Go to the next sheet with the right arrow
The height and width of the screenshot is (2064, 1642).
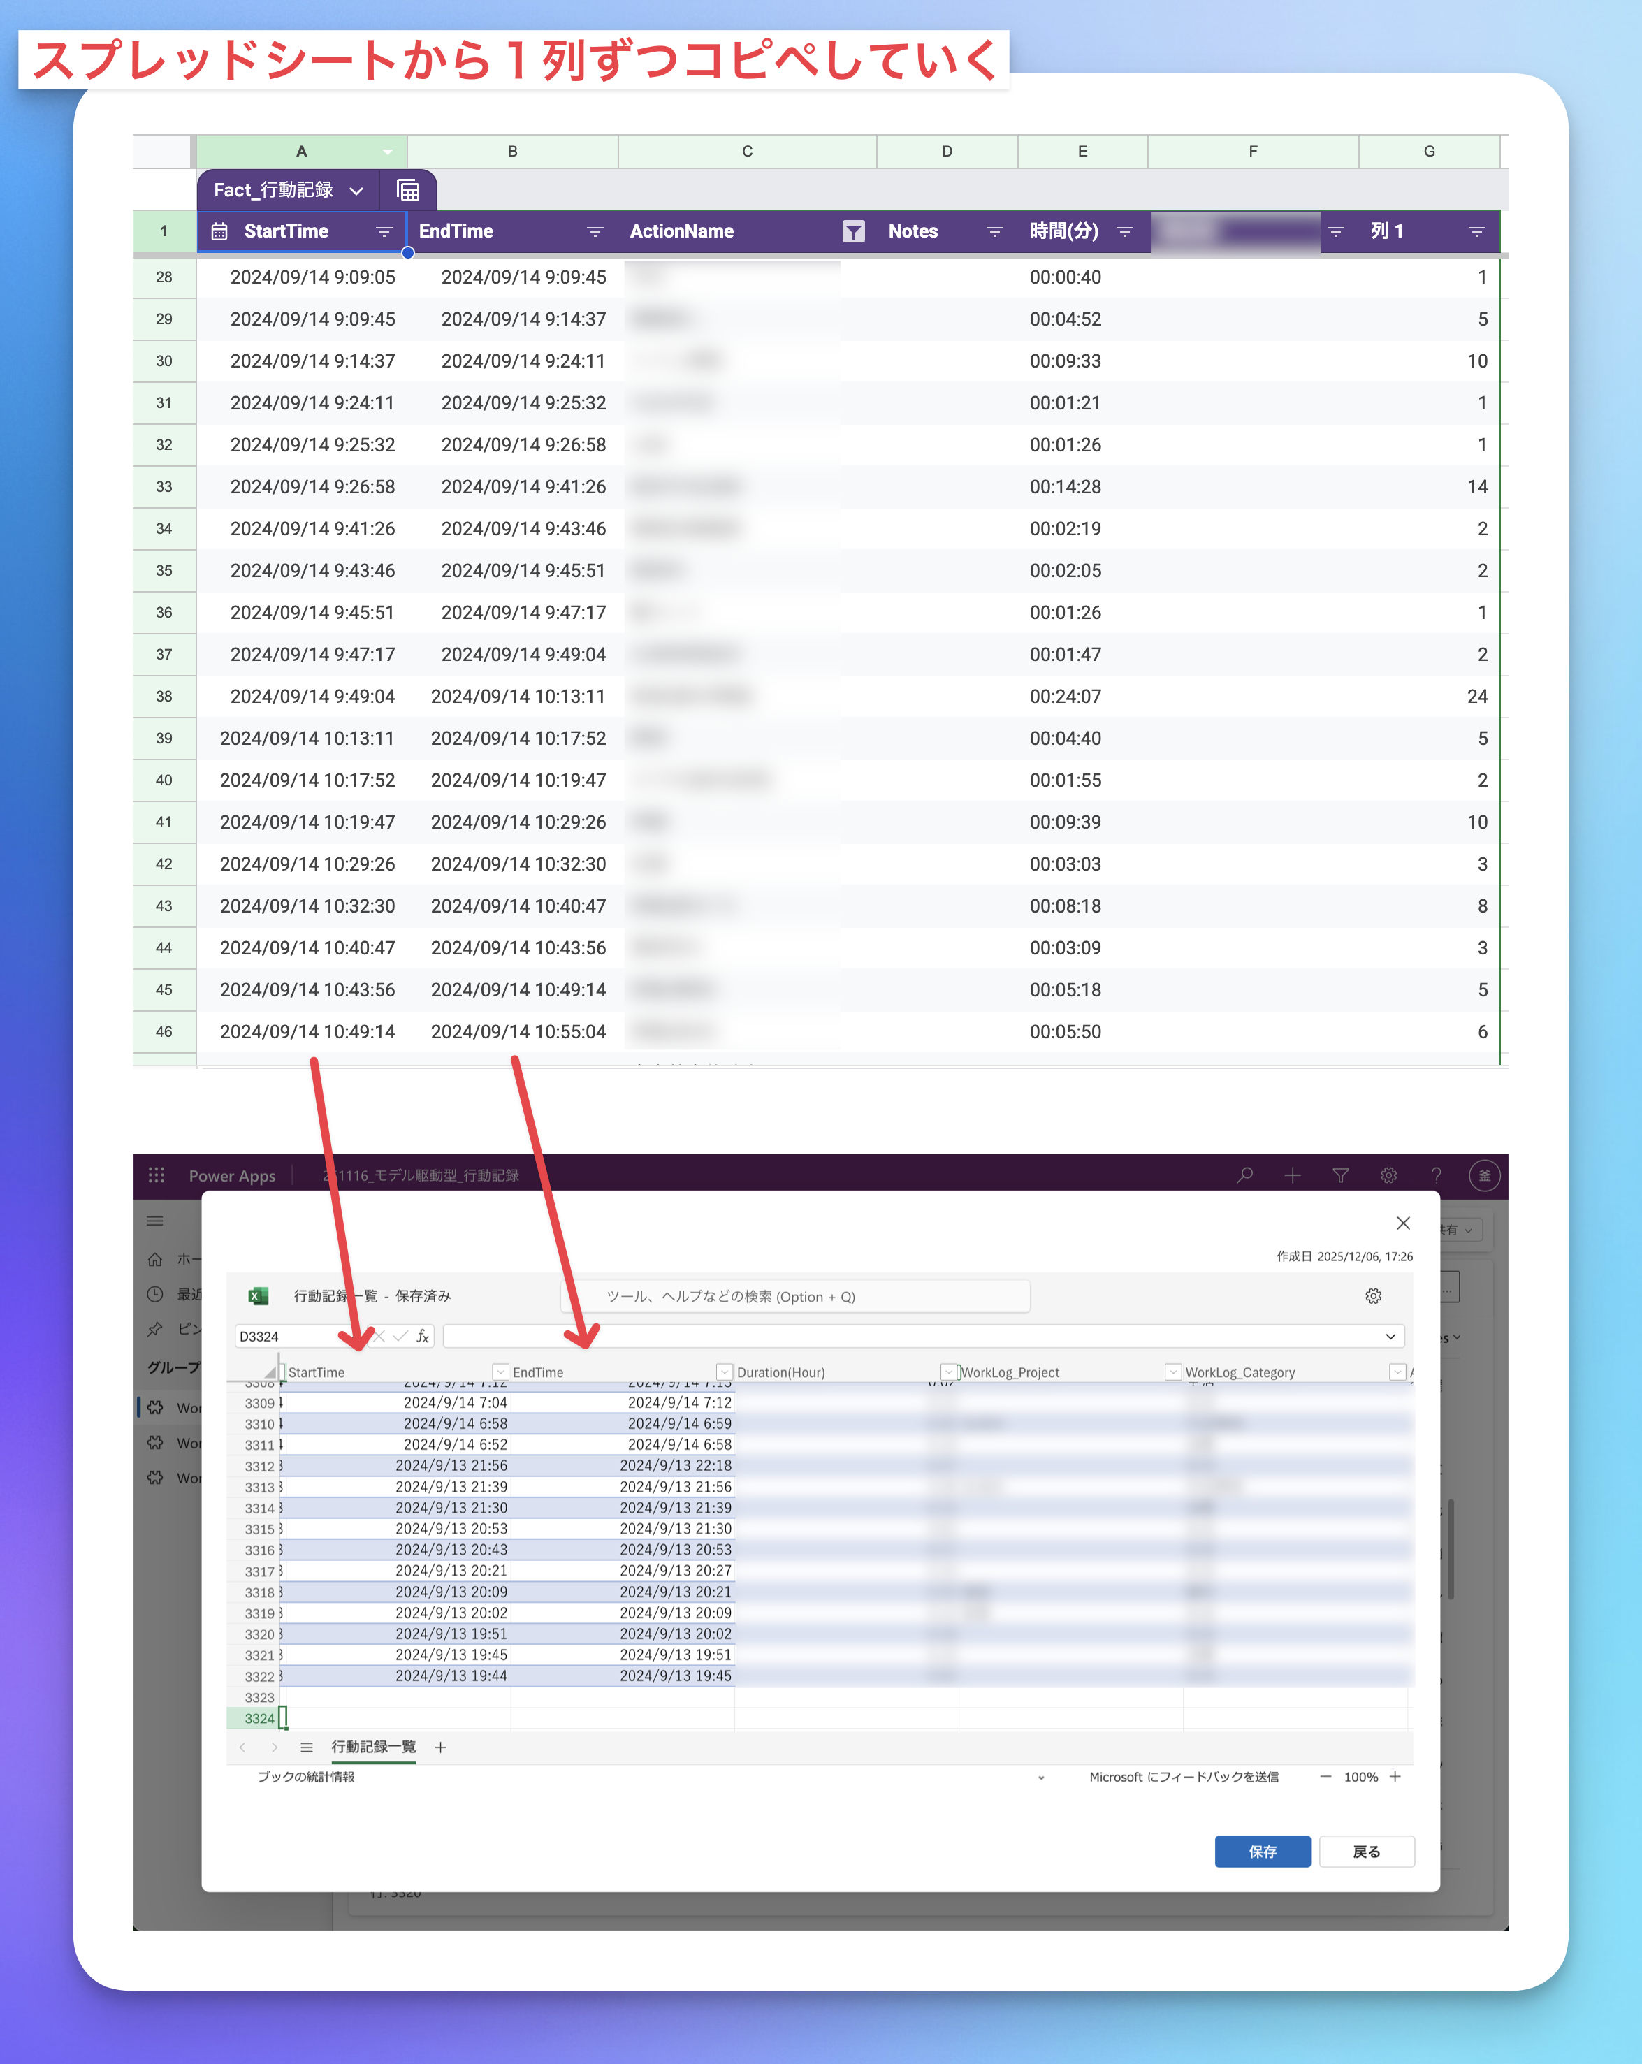click(x=275, y=1747)
